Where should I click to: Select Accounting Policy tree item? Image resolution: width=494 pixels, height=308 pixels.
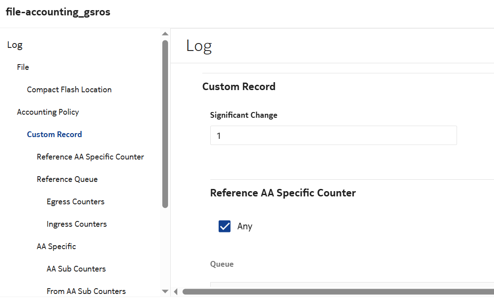48,112
